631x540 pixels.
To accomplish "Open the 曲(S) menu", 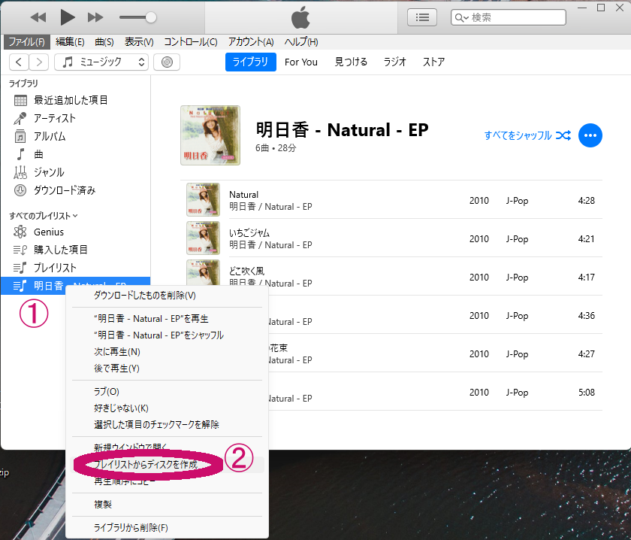I will click(104, 42).
